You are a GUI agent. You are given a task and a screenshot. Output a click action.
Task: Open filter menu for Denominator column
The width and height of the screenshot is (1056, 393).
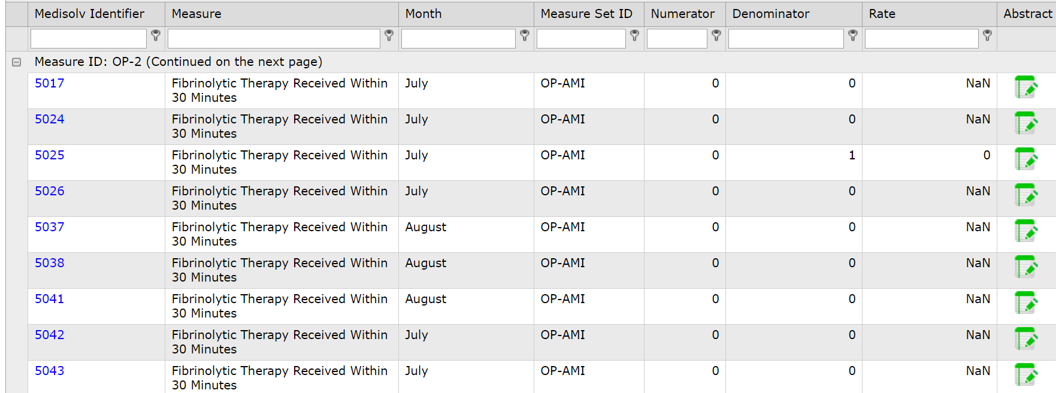coord(853,36)
